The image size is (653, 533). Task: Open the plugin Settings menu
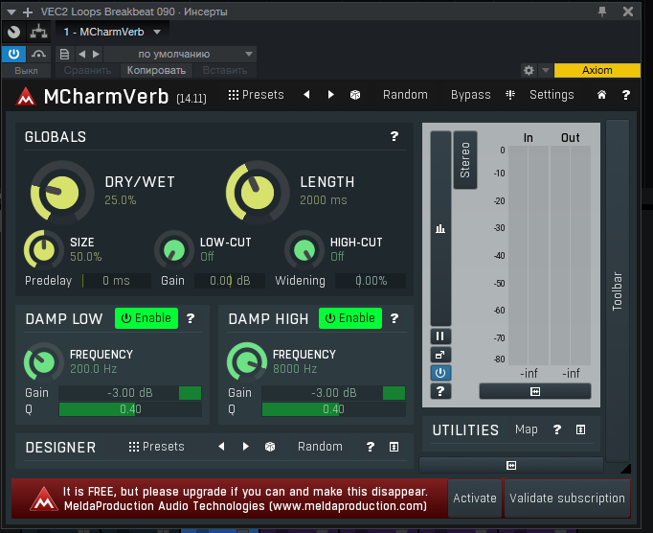[x=552, y=95]
